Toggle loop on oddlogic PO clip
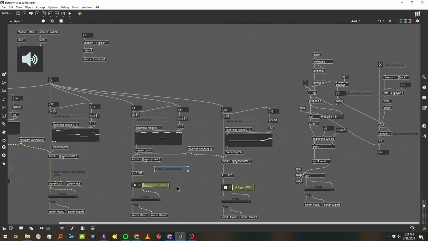This screenshot has width=428, height=241. [230, 187]
